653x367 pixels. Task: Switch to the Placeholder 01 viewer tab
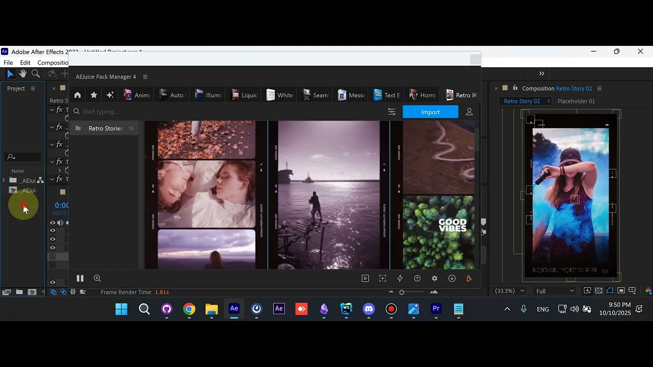[576, 101]
